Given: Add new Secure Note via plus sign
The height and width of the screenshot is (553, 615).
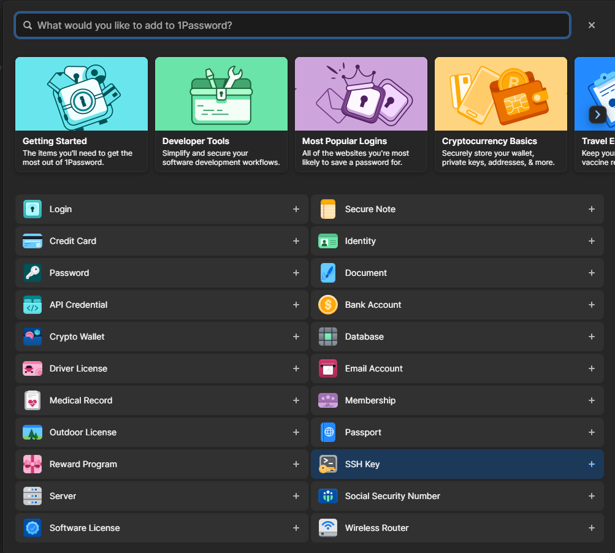Looking at the screenshot, I should tap(591, 209).
